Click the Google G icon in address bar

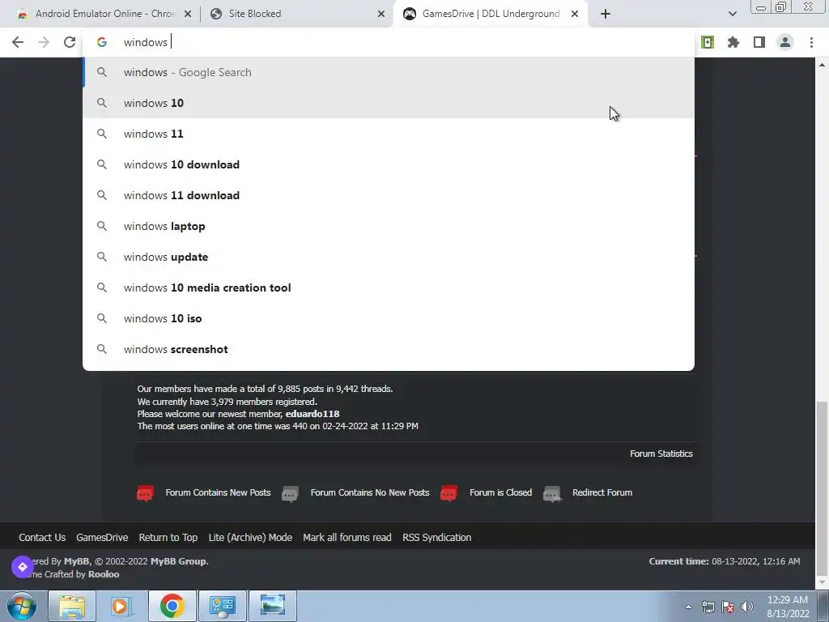point(102,42)
